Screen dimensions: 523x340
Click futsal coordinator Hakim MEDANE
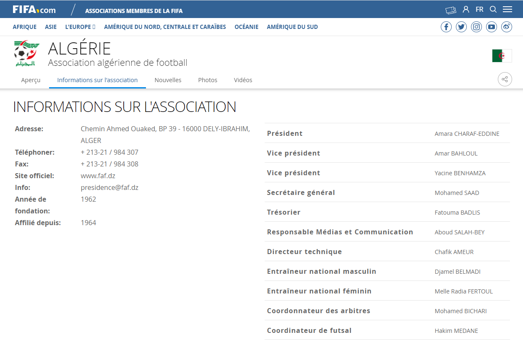point(456,331)
